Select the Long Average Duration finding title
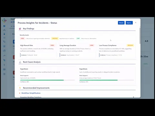Viewport: 155px width, 116px height. [x=68, y=45]
